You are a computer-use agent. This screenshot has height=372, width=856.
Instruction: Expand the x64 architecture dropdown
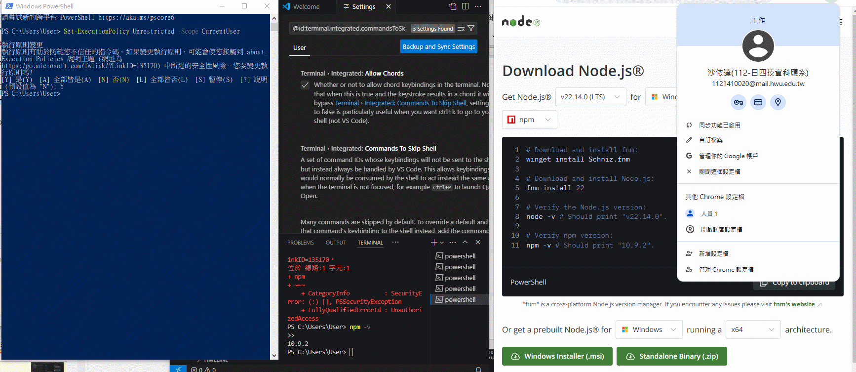point(752,330)
